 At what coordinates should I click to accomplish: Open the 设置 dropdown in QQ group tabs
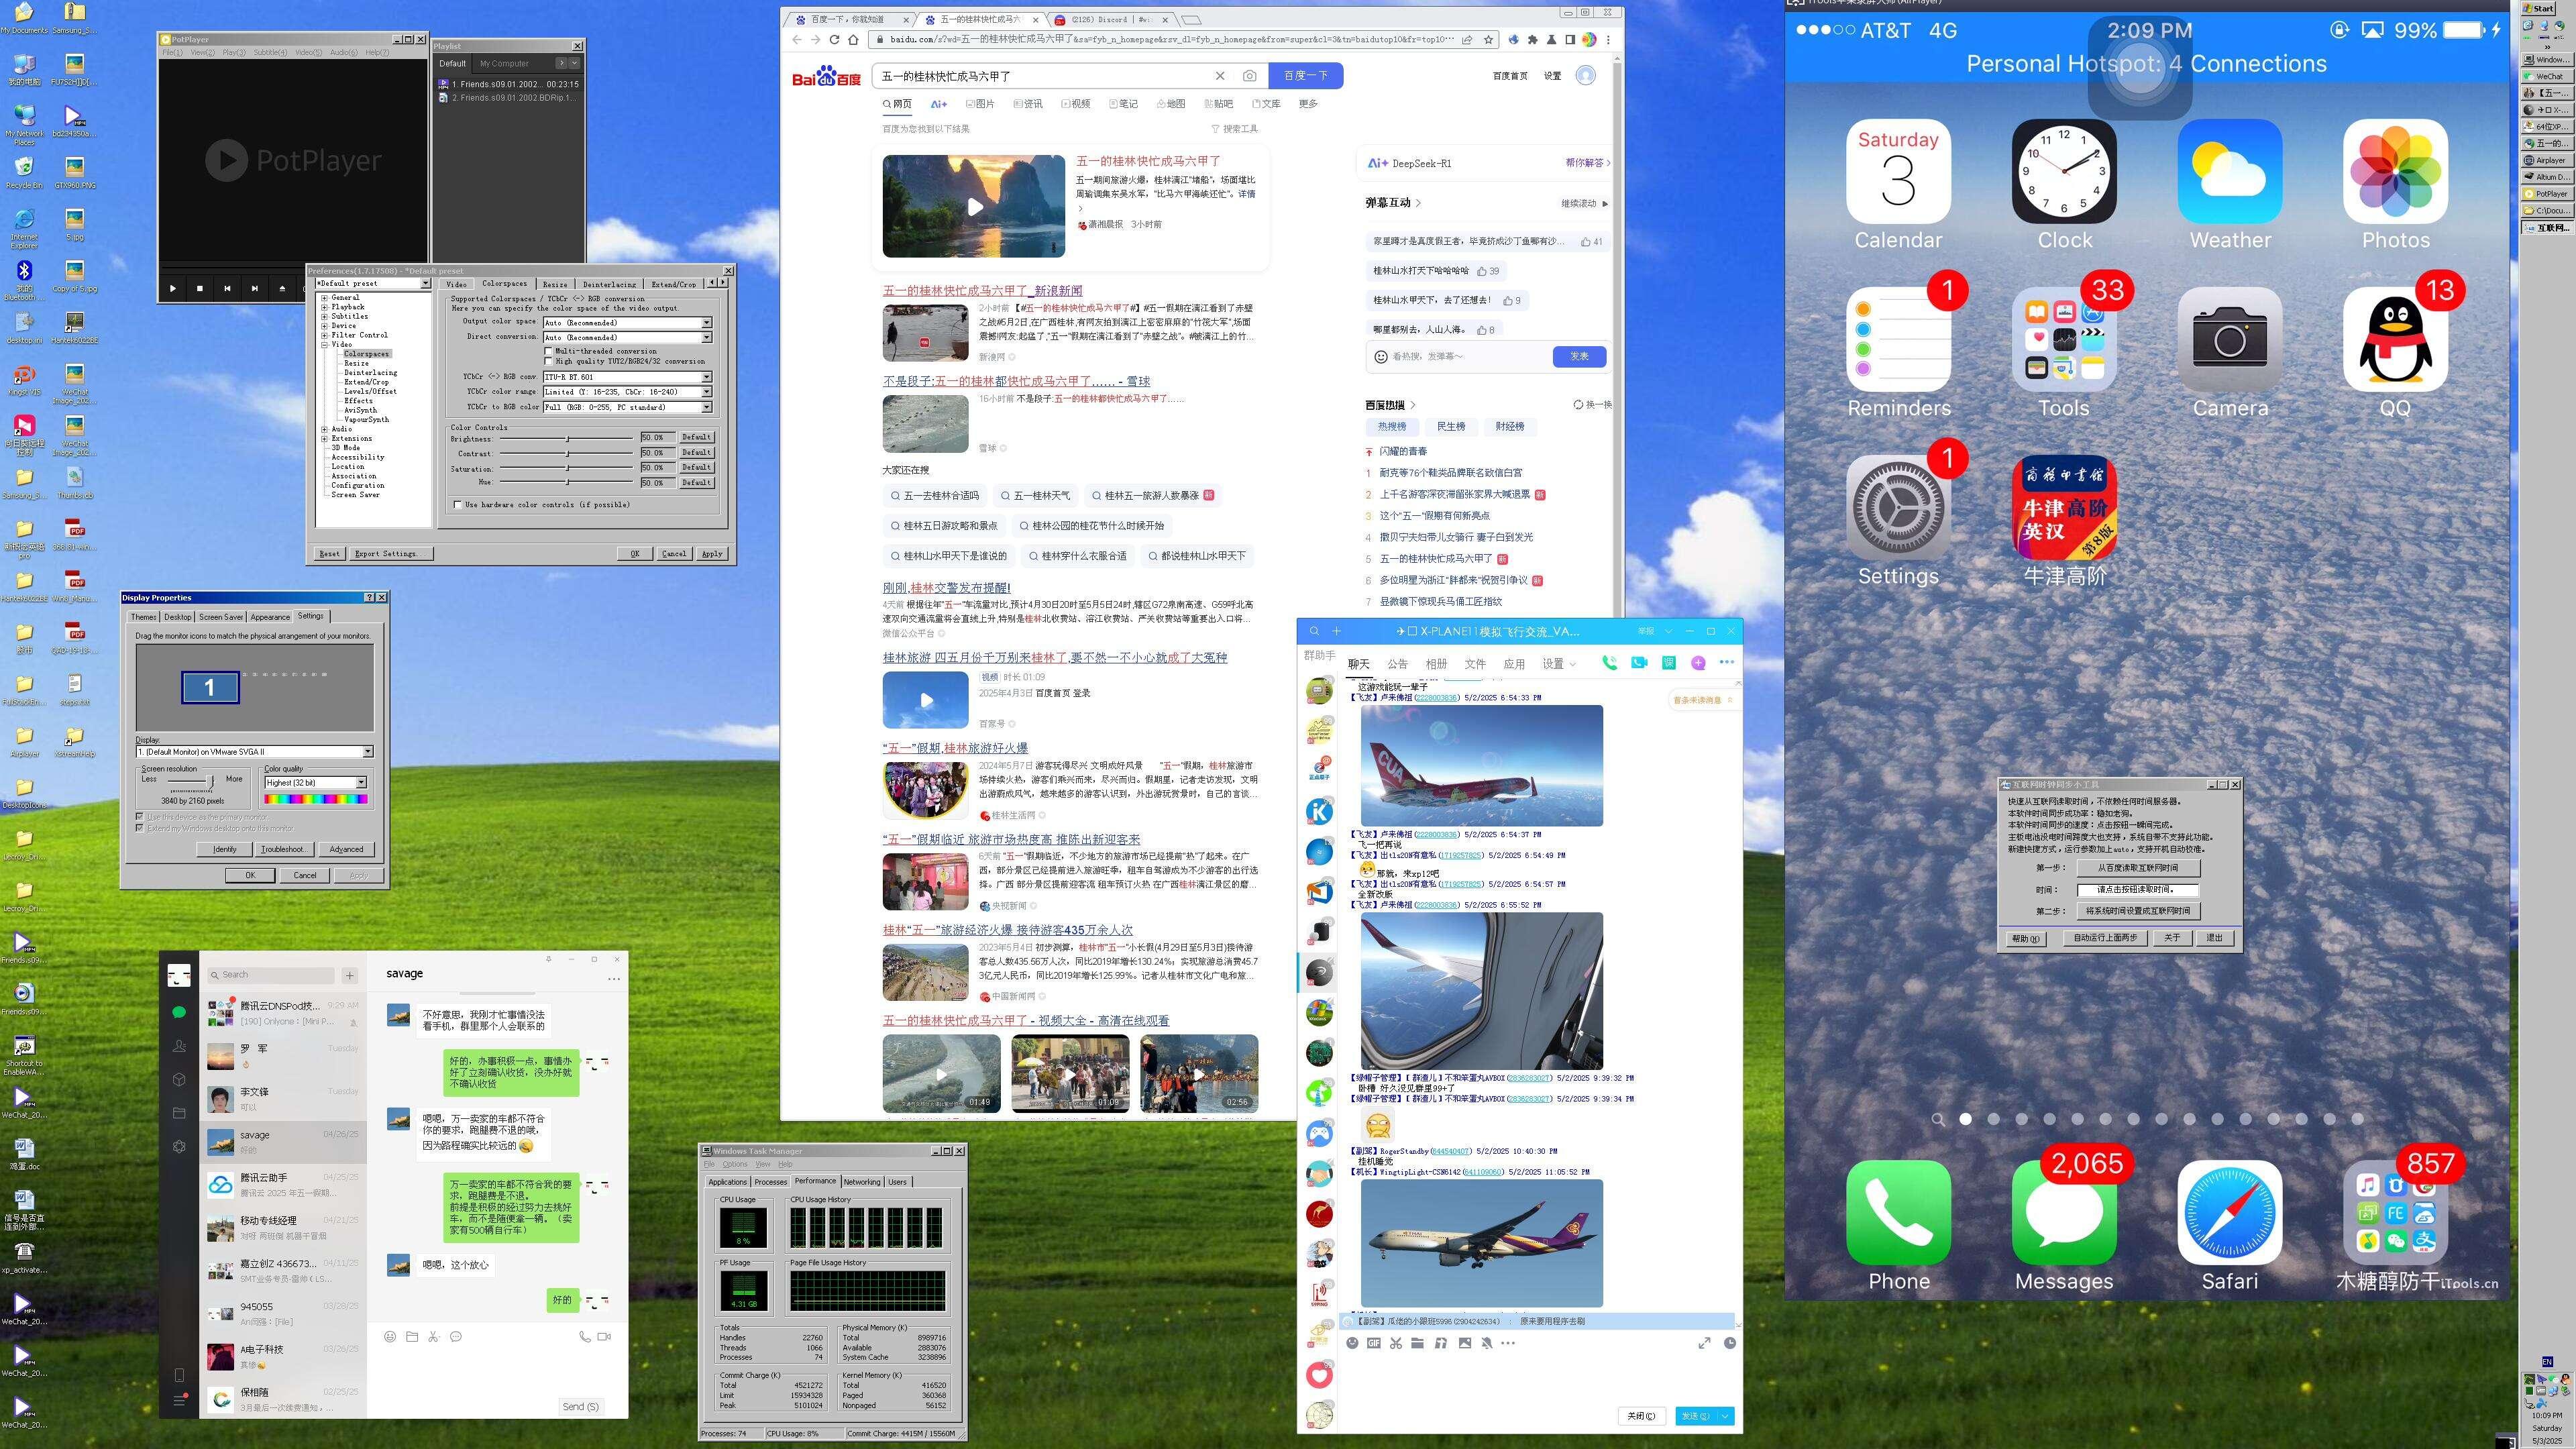pos(1558,663)
